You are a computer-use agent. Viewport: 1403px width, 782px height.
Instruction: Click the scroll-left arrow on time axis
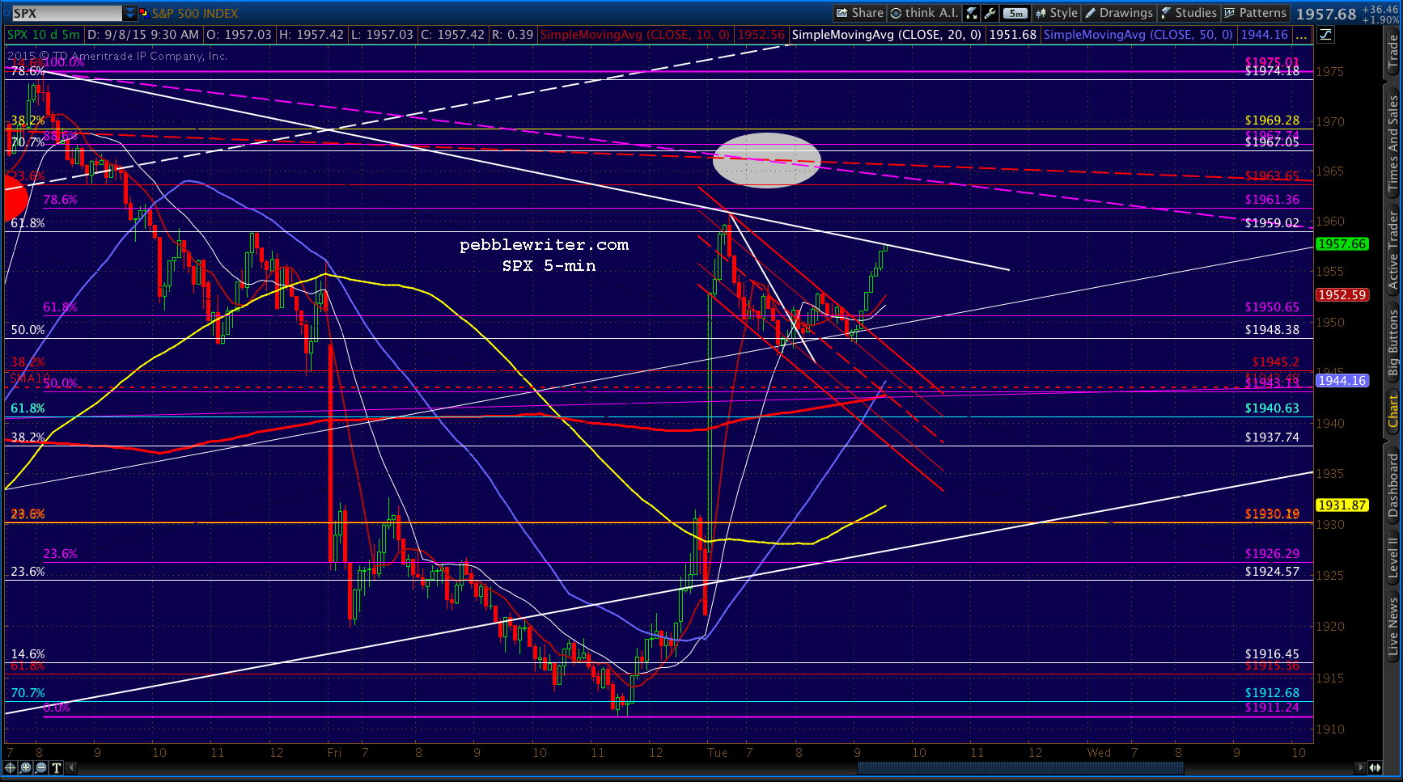click(72, 767)
